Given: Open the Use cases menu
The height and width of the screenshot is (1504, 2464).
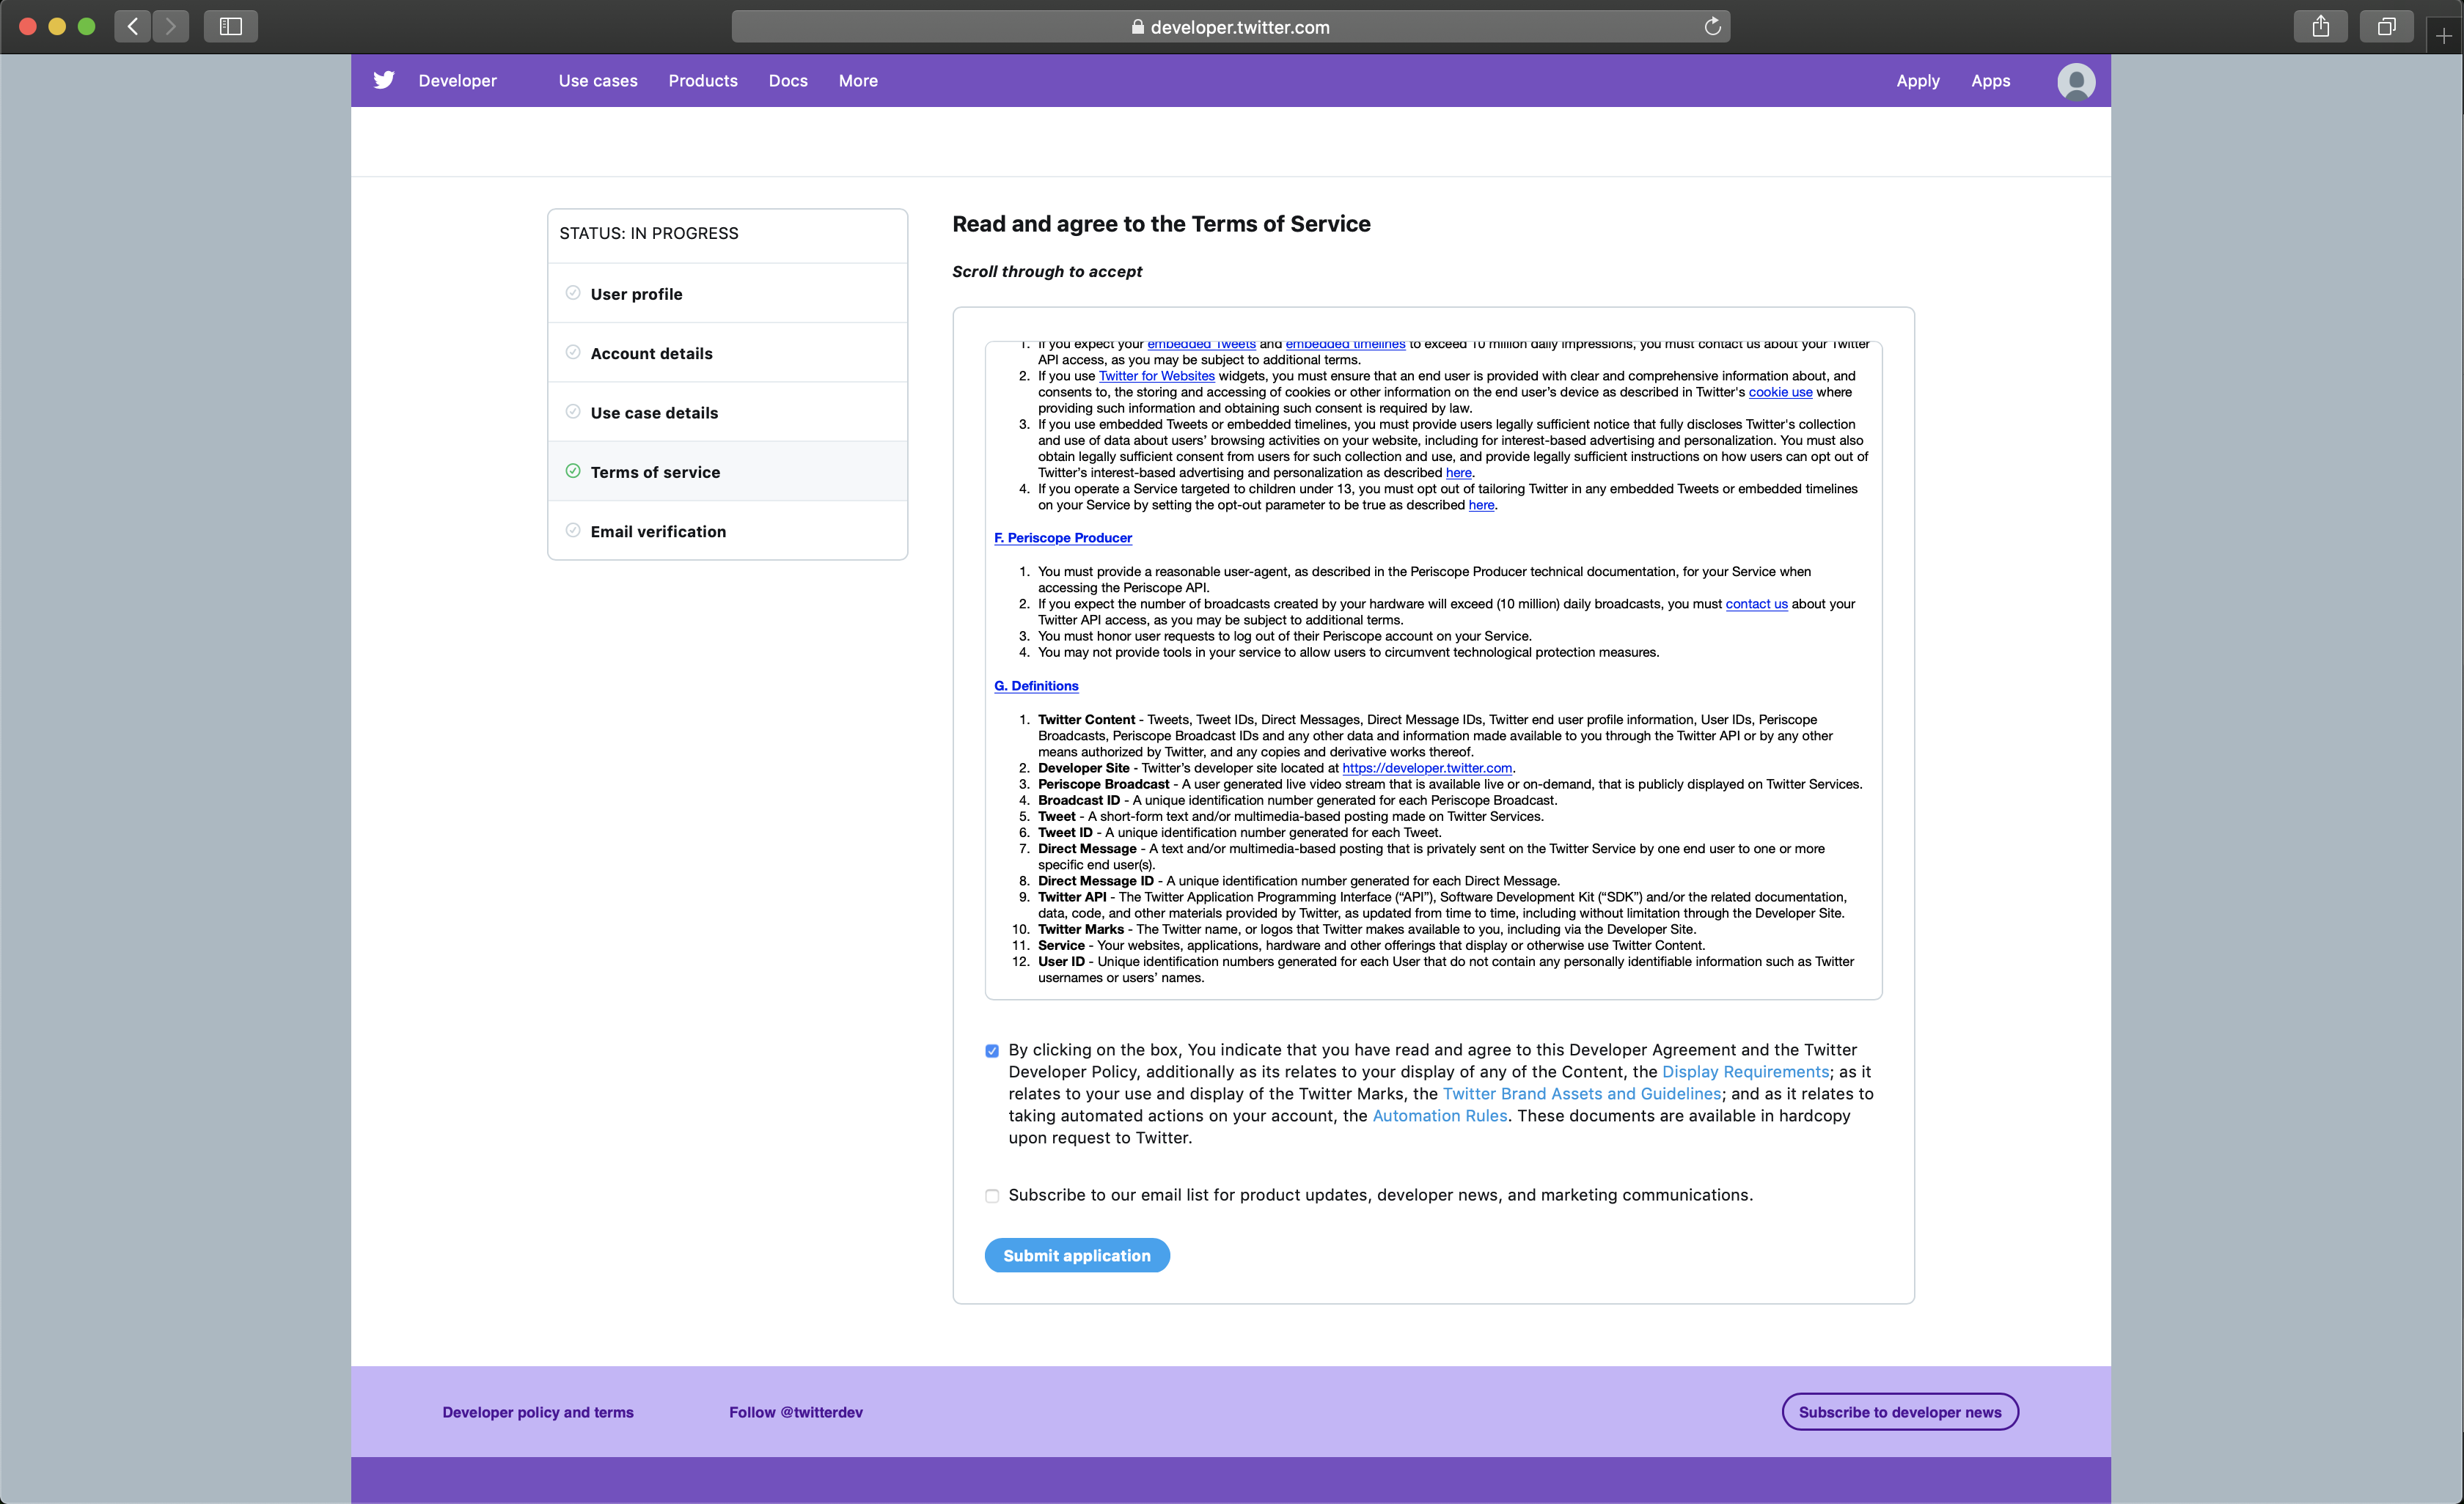Looking at the screenshot, I should pos(597,81).
